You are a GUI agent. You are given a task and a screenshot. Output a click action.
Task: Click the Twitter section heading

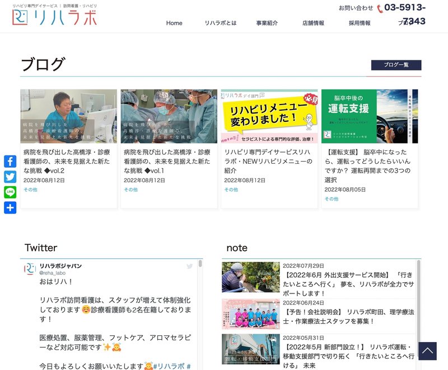41,248
